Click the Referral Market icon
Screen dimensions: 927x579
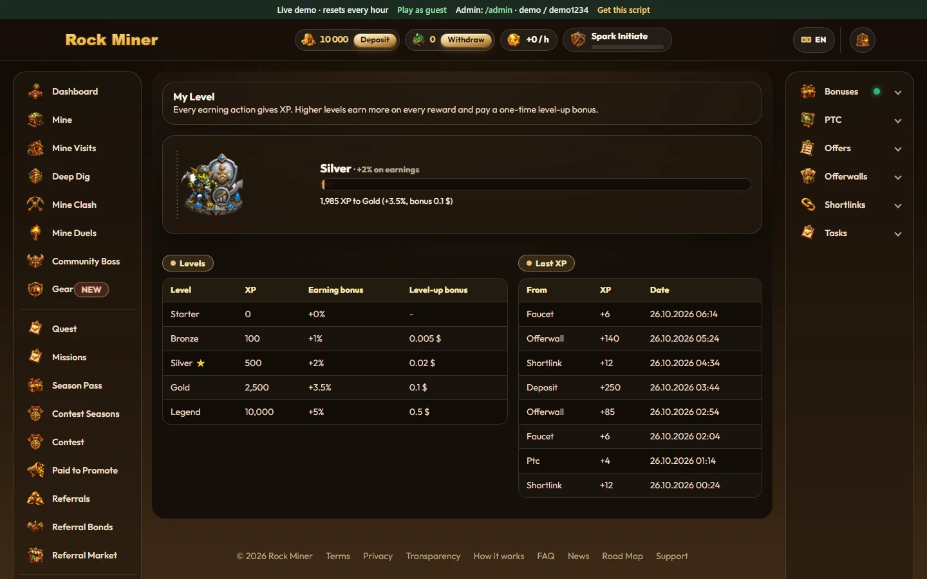pos(35,555)
